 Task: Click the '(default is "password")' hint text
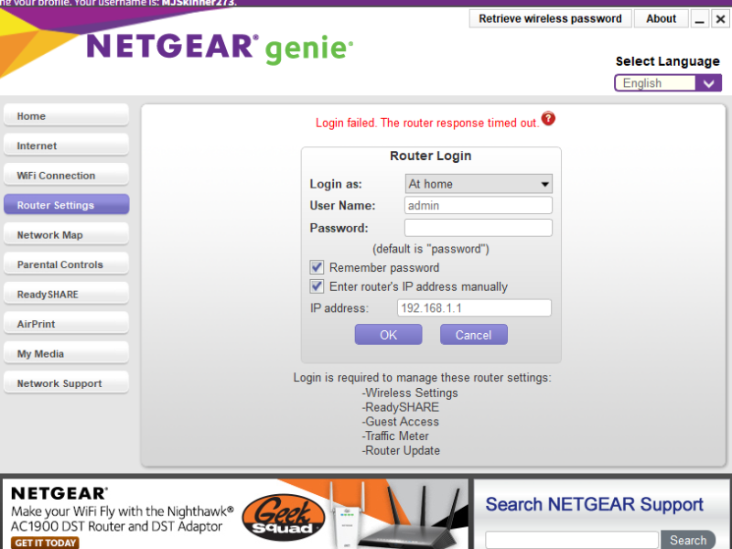[430, 249]
